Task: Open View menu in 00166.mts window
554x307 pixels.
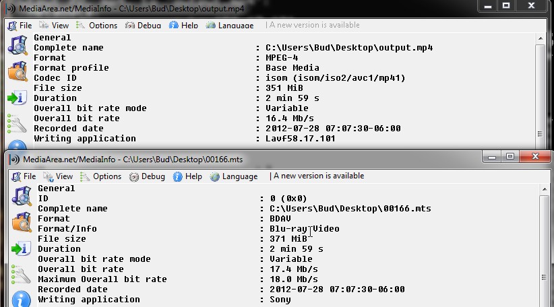Action: tap(58, 176)
